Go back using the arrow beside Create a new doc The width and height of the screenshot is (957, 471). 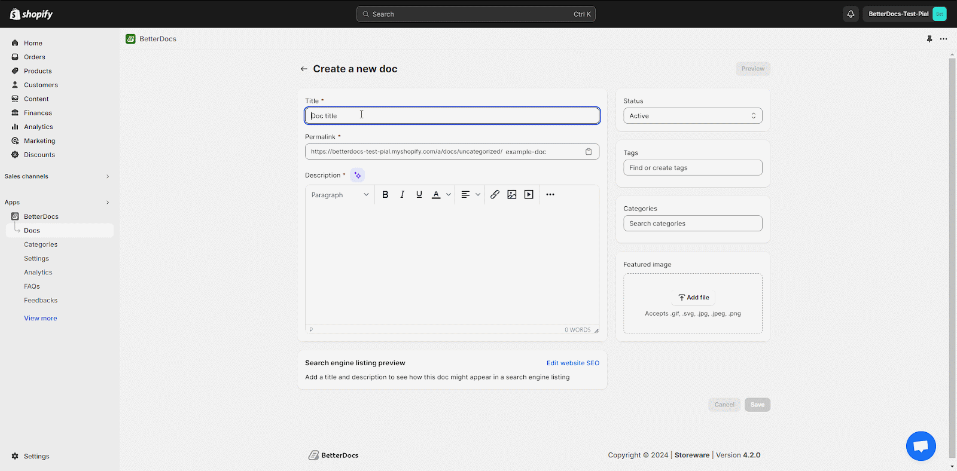pos(304,69)
